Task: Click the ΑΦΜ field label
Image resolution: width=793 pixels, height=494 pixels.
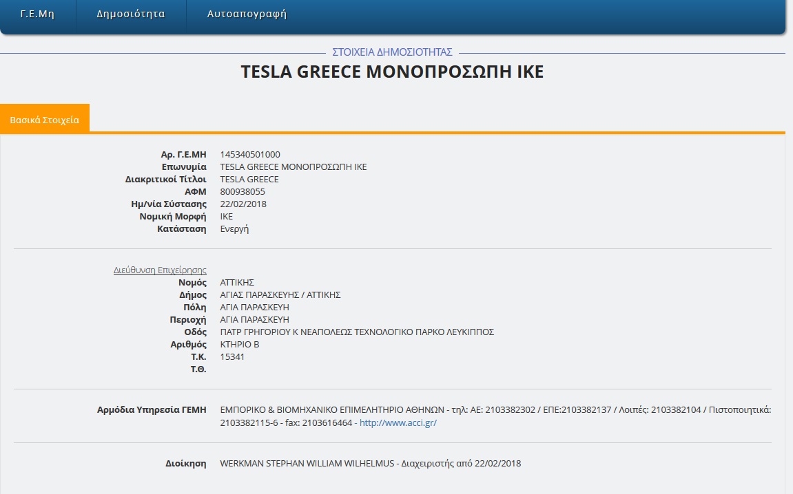Action: 195,191
